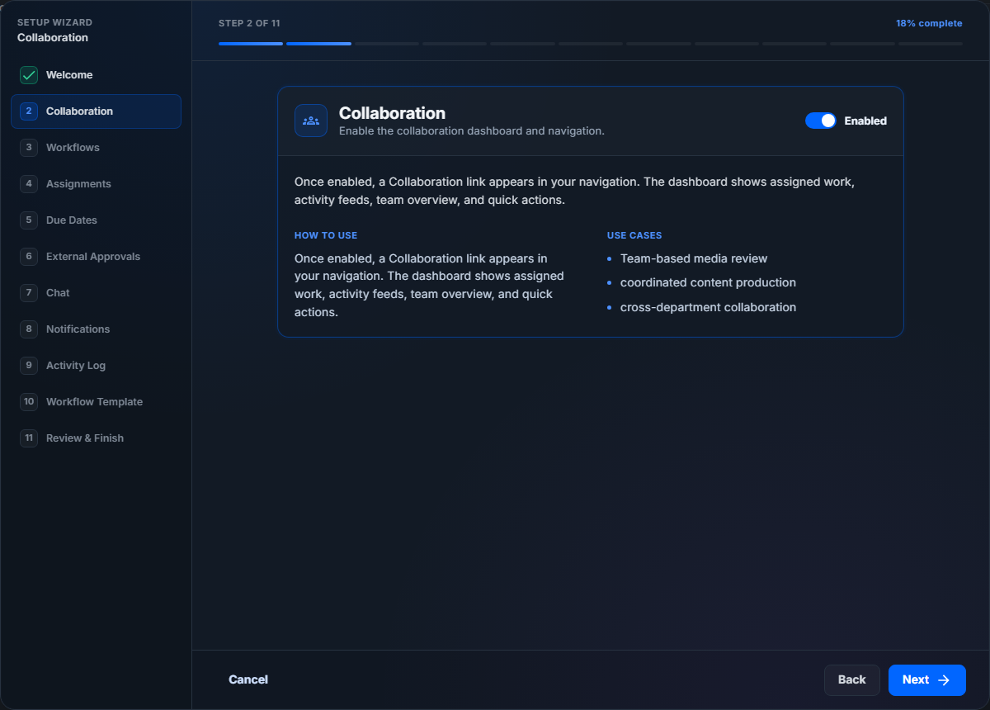Click the Collaboration card heading
The width and height of the screenshot is (990, 710).
pos(392,113)
